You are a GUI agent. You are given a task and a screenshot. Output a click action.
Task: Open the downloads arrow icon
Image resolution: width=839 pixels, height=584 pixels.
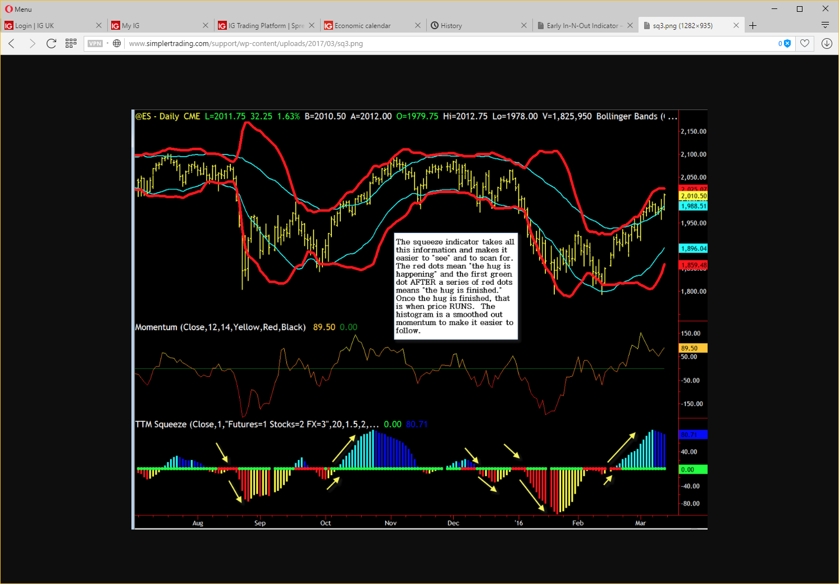click(x=827, y=43)
